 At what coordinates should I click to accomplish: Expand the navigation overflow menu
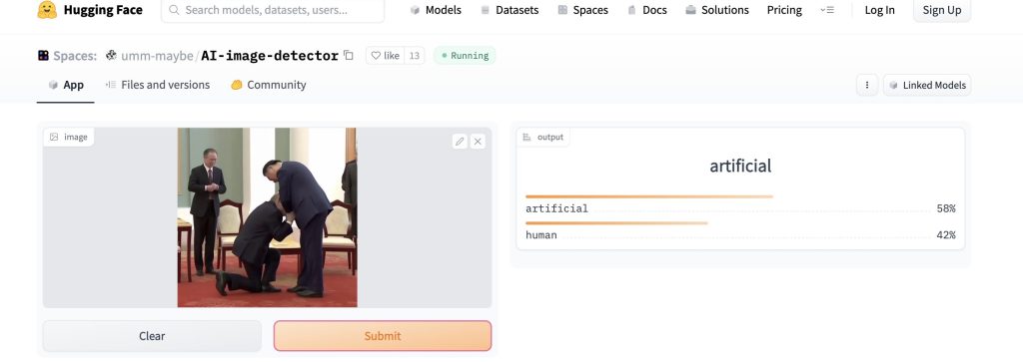(827, 10)
